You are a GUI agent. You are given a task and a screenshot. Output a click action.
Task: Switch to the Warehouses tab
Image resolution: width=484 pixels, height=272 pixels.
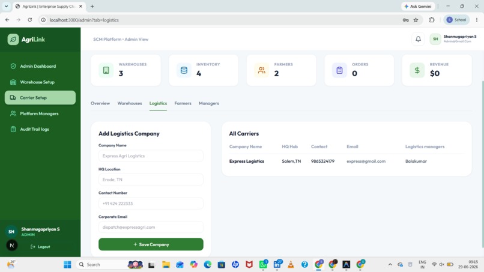pyautogui.click(x=130, y=103)
